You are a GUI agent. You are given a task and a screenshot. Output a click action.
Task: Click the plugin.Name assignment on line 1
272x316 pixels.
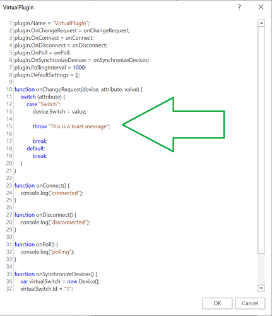point(52,23)
